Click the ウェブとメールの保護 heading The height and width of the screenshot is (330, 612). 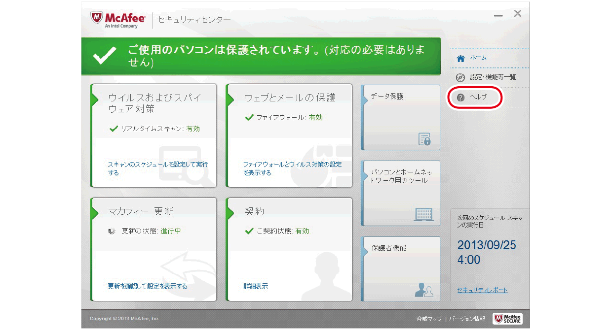290,98
